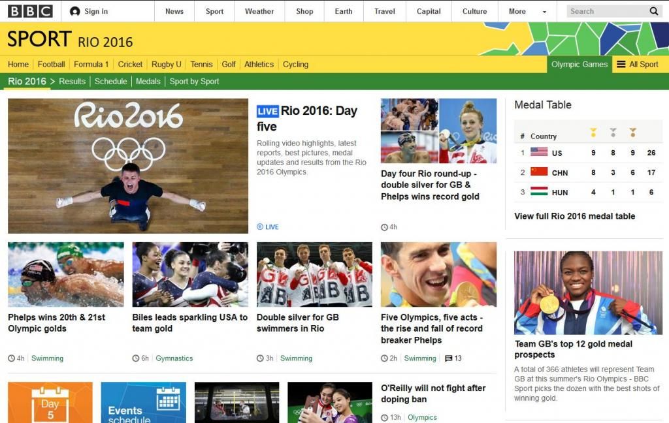Click the search magnifier icon

(653, 11)
